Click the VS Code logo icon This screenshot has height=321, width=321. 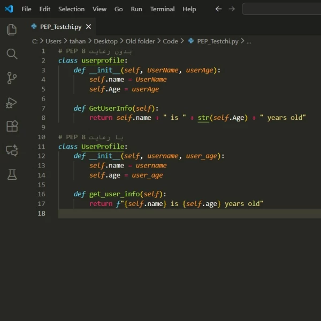click(9, 9)
